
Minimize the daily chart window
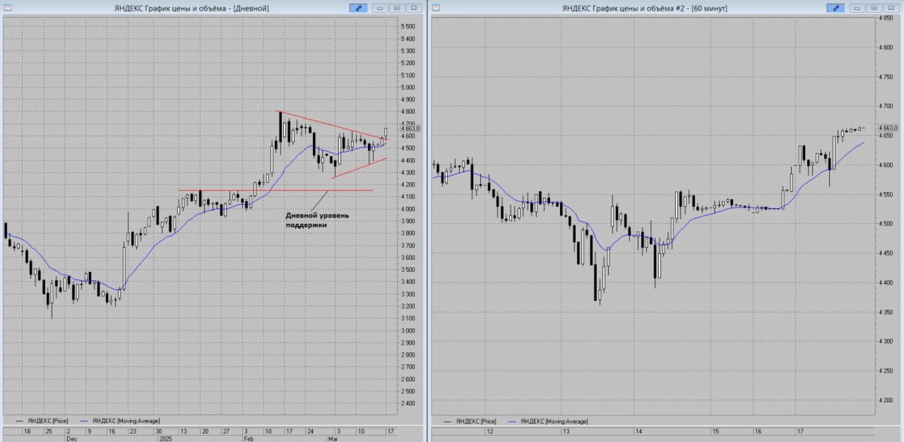380,8
